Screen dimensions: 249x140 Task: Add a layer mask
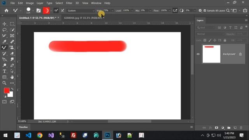[216, 128]
